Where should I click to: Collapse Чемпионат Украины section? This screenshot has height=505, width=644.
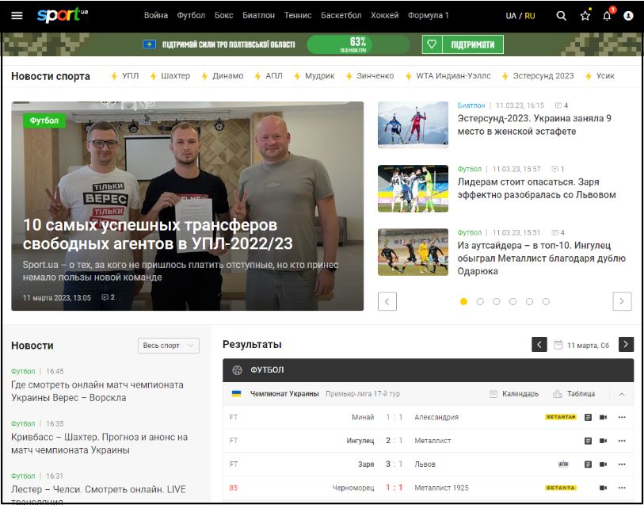click(622, 395)
